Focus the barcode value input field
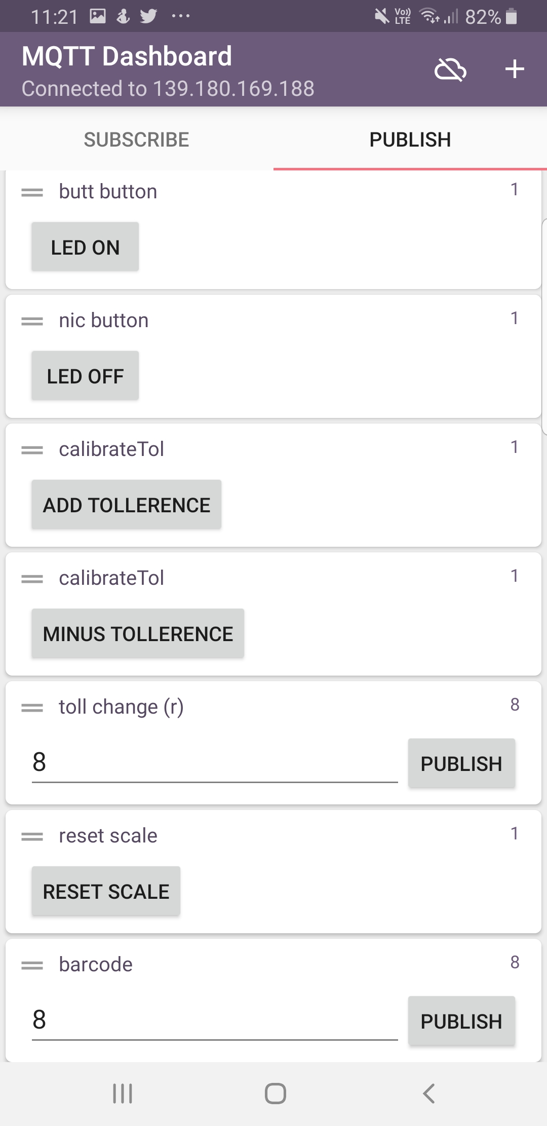The height and width of the screenshot is (1126, 547). point(215,1020)
